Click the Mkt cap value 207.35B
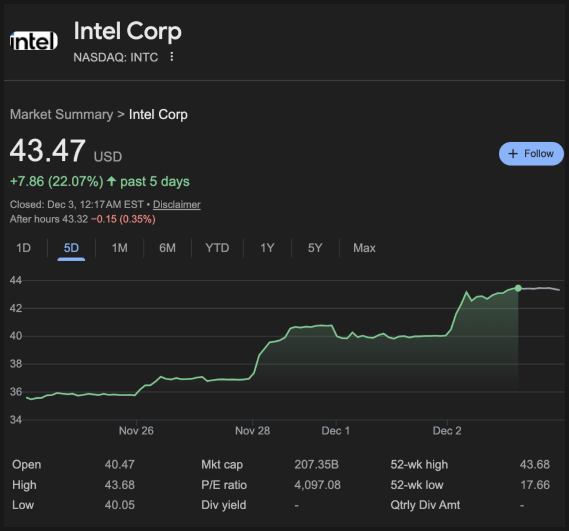 click(x=316, y=464)
